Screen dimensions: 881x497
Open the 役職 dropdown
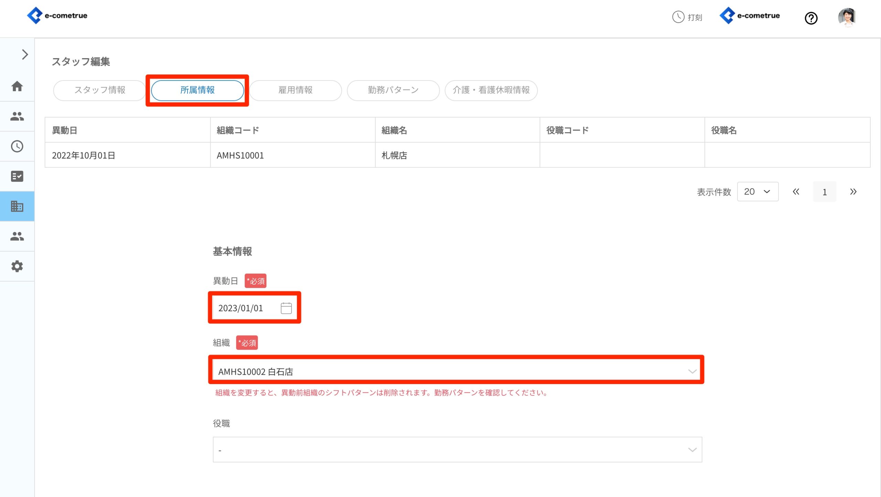[457, 450]
